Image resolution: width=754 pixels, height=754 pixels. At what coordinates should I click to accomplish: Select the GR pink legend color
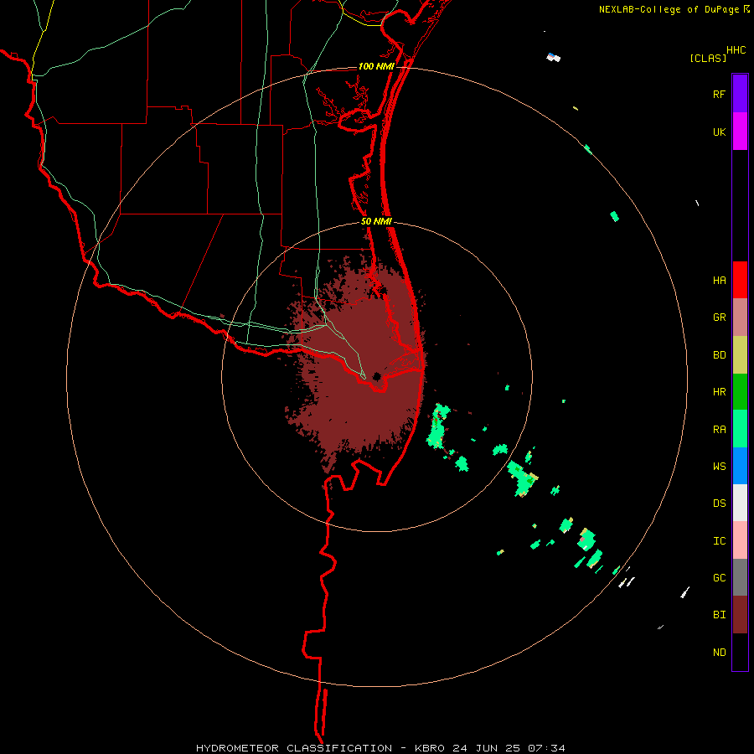(x=740, y=318)
